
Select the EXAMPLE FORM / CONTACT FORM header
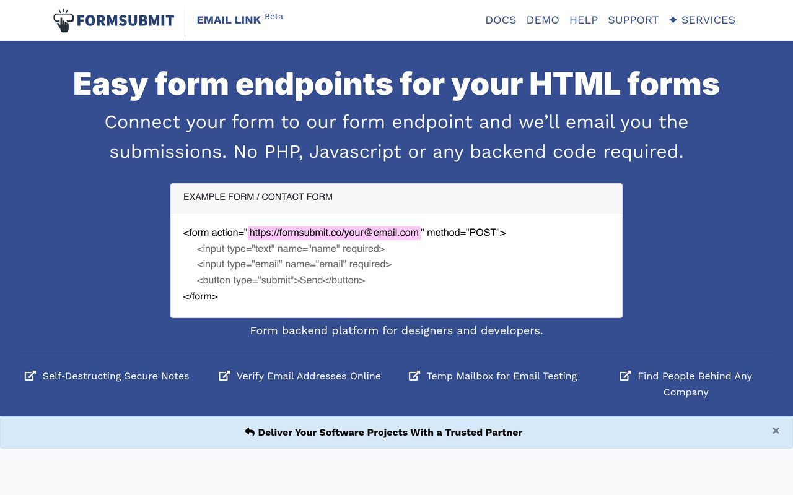point(396,198)
